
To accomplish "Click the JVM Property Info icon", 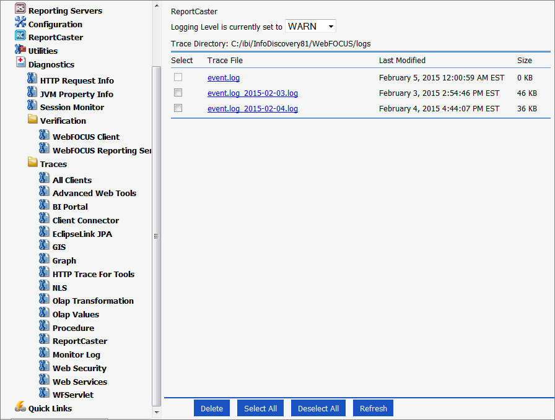I will pyautogui.click(x=32, y=92).
